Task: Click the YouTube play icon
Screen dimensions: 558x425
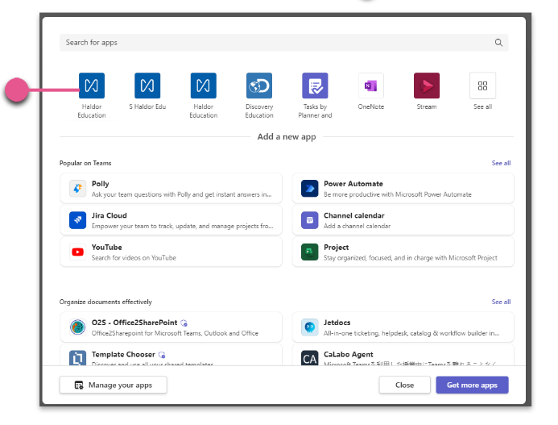Action: (x=77, y=252)
